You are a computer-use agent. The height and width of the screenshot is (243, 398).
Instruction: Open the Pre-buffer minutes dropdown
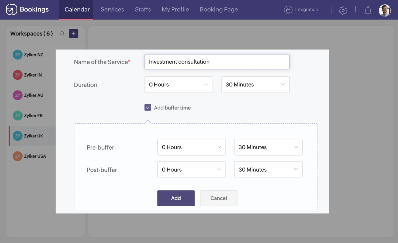(268, 147)
